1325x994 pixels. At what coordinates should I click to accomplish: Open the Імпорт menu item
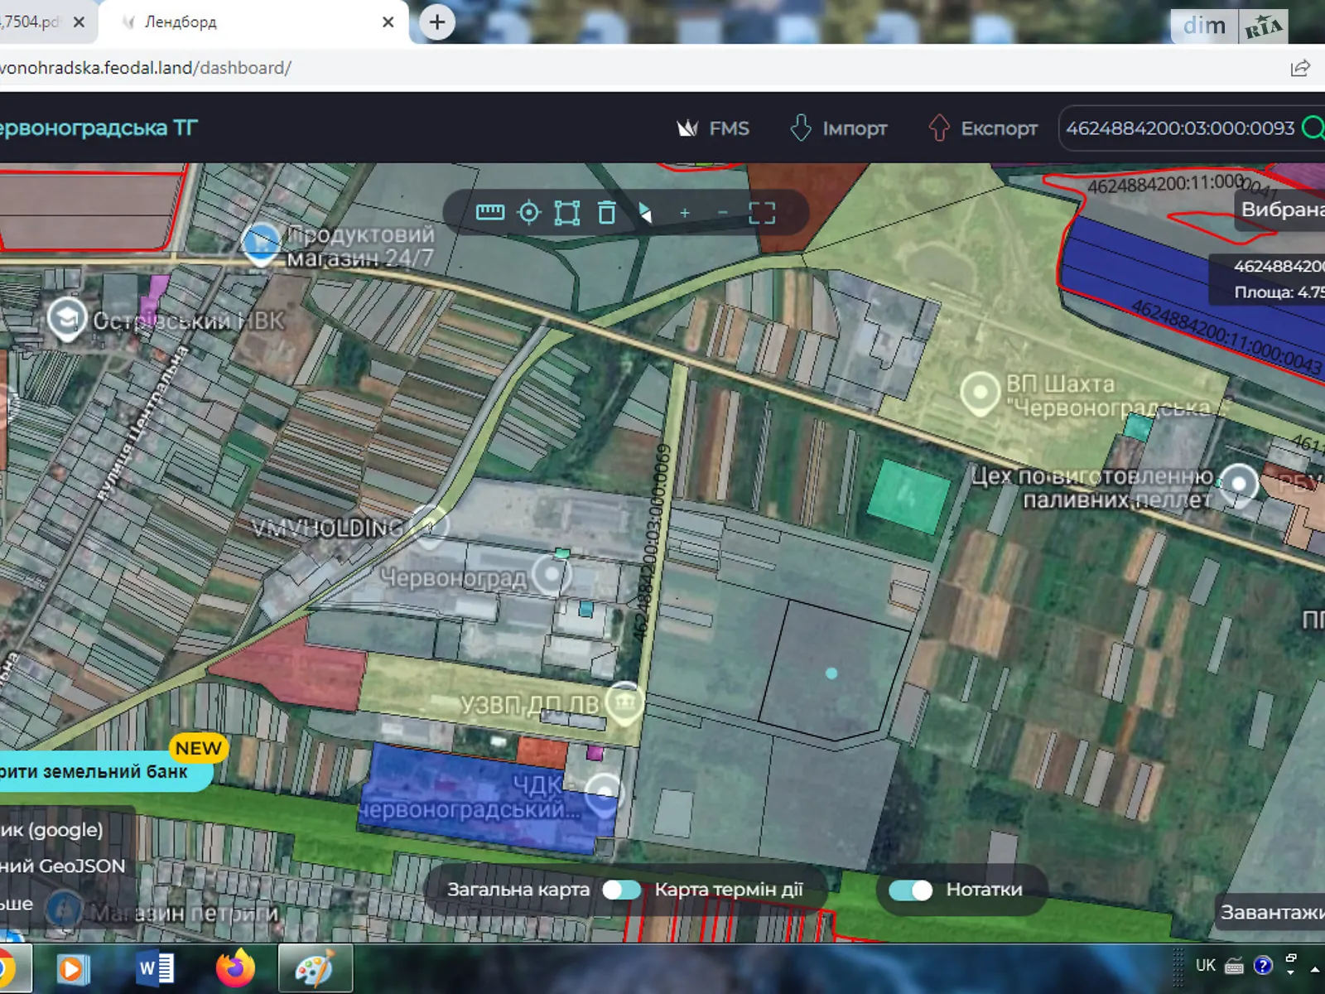pos(838,128)
